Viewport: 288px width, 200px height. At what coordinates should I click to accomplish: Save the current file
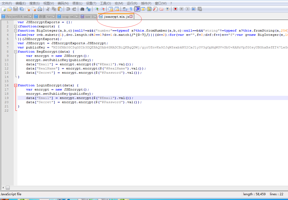pyautogui.click(x=16, y=9)
